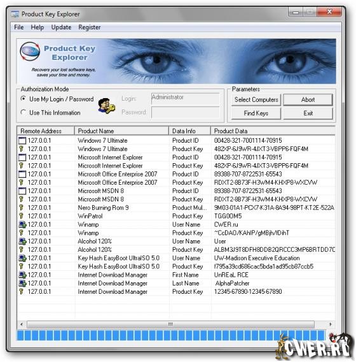The height and width of the screenshot is (362, 356).
Task: Click the user icon for Internet Download Manager First Name
Action: tap(22, 275)
